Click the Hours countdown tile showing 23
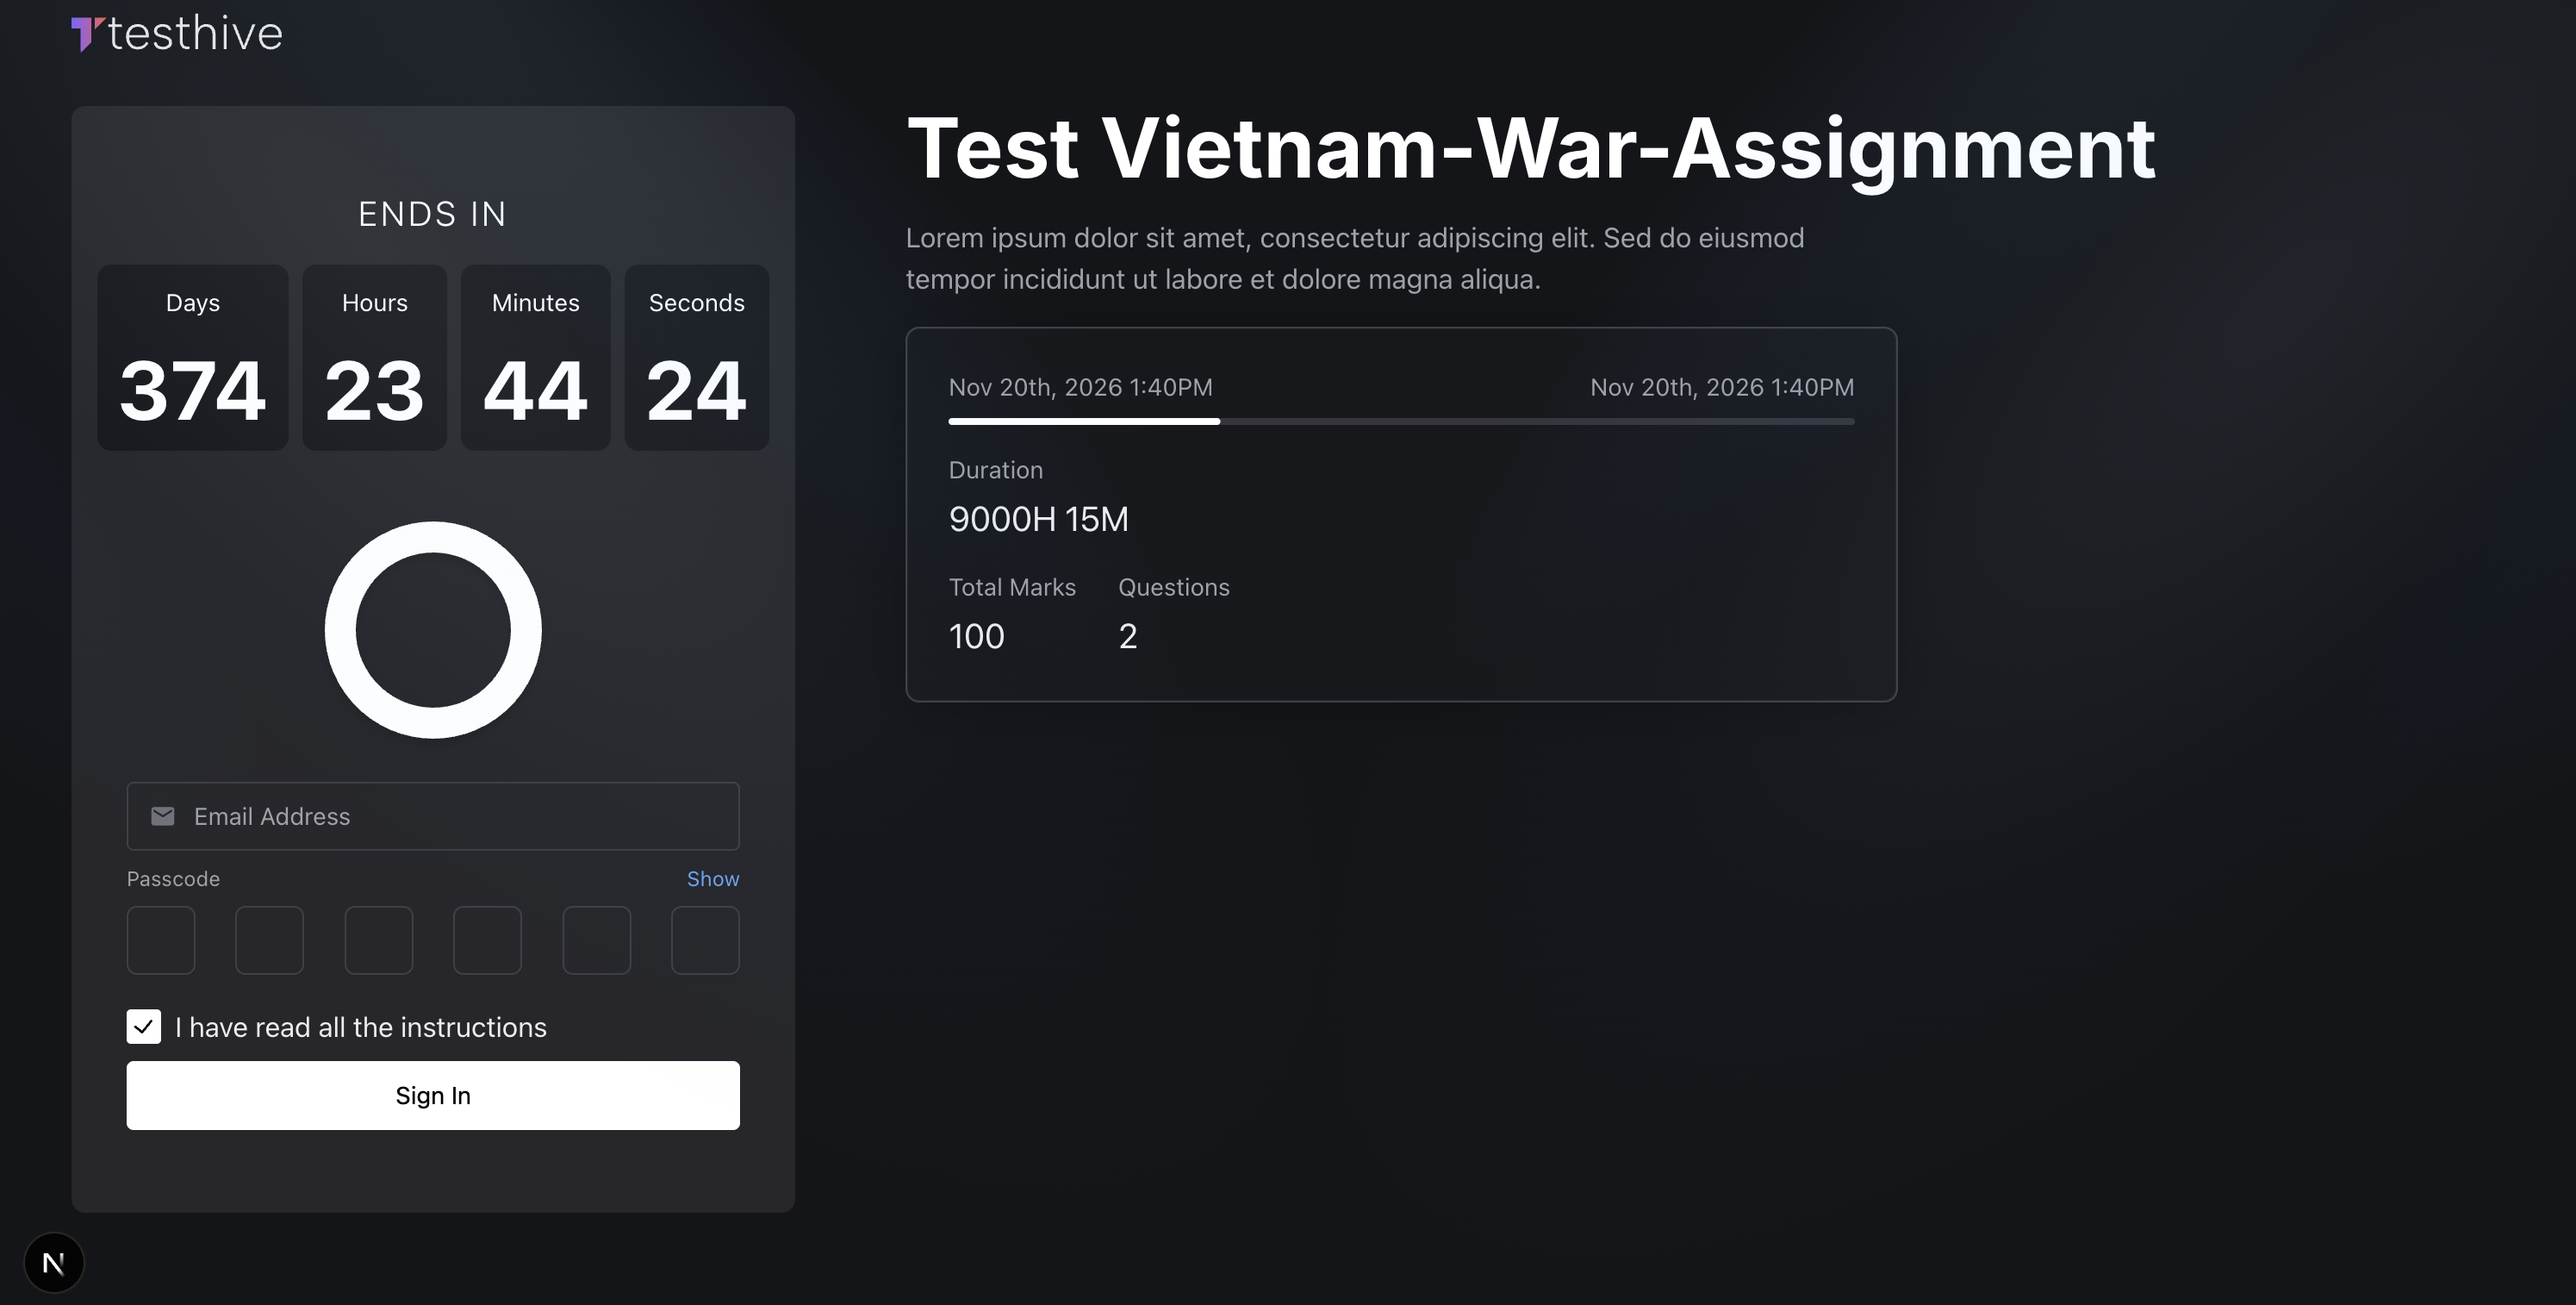This screenshot has width=2576, height=1305. [x=374, y=357]
